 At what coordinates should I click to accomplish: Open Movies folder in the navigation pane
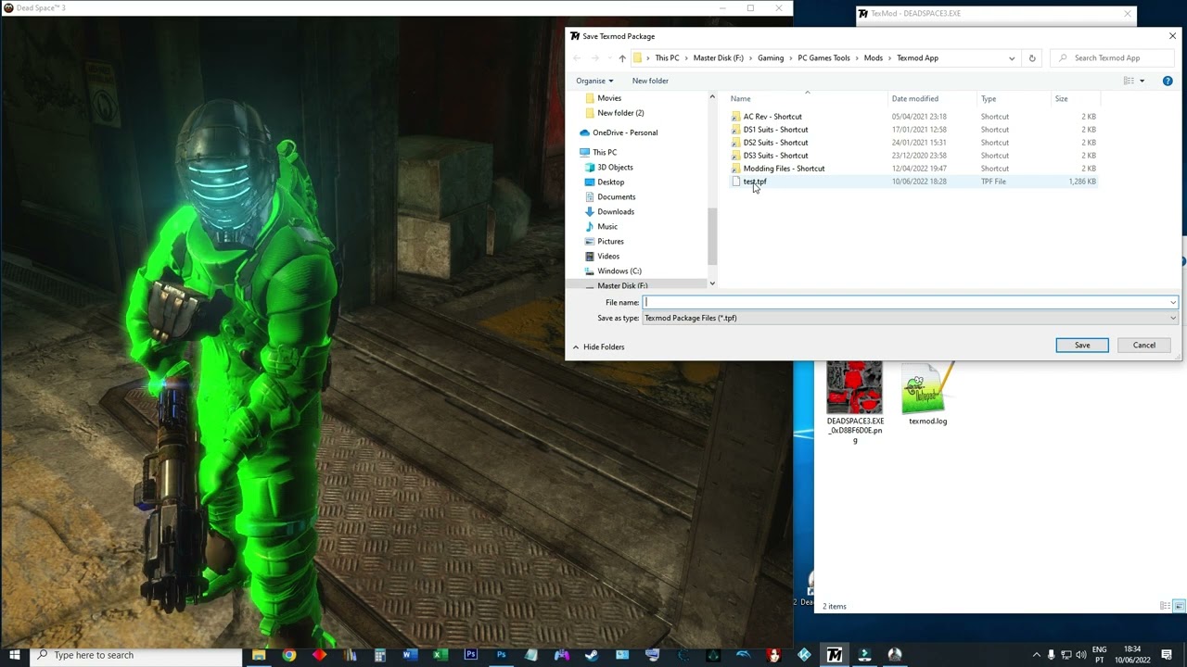click(609, 98)
